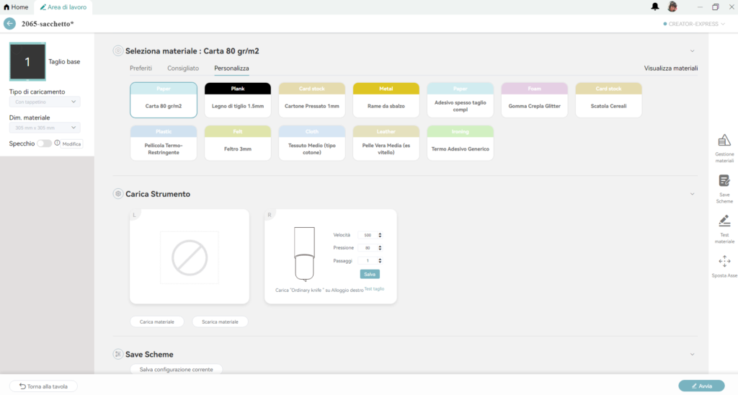Click the Test taglio link

pos(374,288)
